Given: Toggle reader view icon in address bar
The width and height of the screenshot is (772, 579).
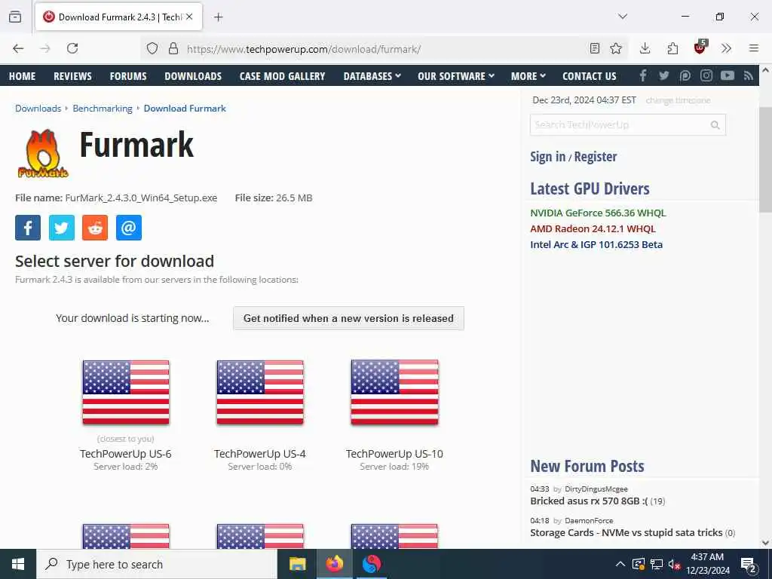Looking at the screenshot, I should (595, 48).
